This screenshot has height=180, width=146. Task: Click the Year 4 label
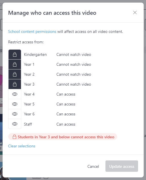[29, 94]
